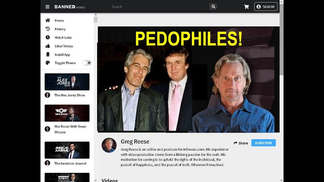Click the Greg Reese channel name

[x=135, y=142]
